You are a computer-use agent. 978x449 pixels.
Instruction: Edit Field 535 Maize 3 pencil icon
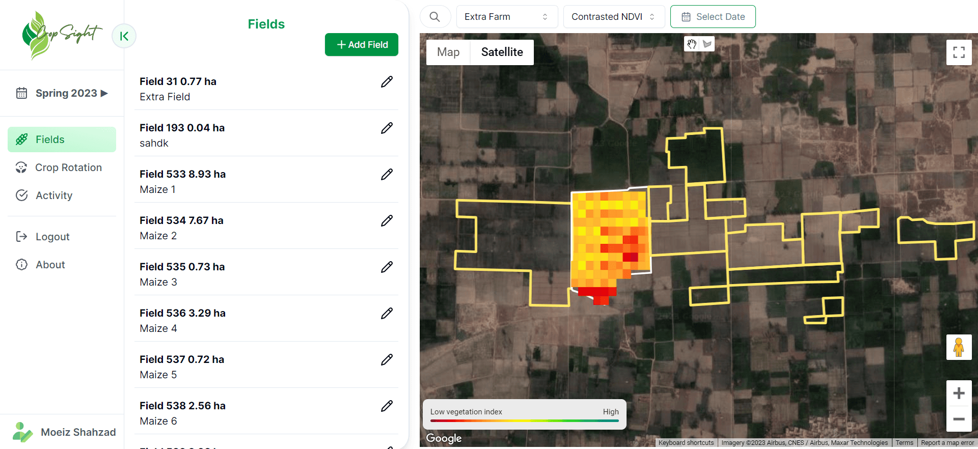(x=387, y=267)
